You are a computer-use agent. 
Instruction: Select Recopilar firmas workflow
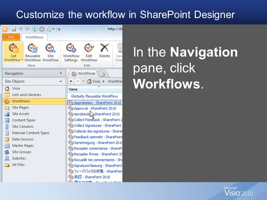point(95,154)
